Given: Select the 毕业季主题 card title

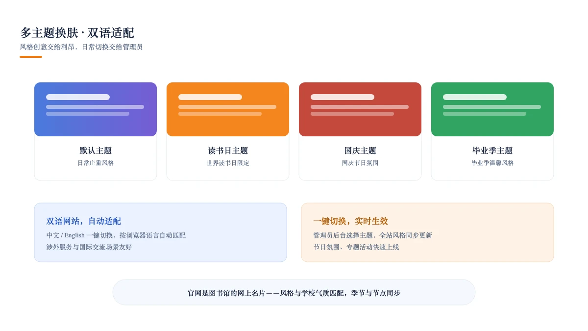Looking at the screenshot, I should click(x=492, y=151).
